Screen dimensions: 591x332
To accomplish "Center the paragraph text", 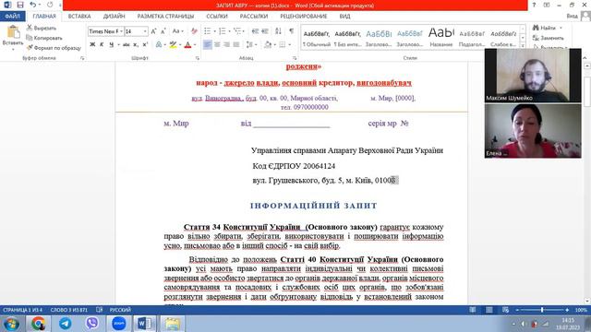I will pos(217,45).
